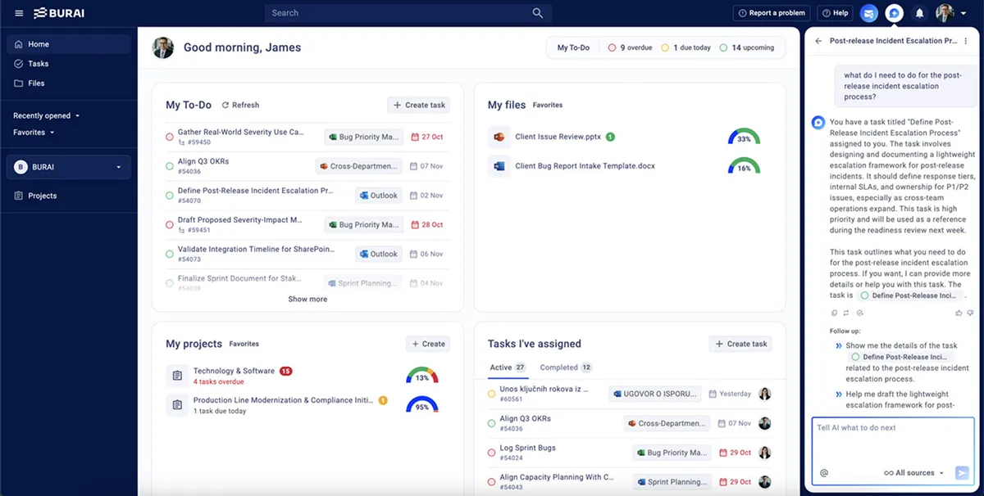984x496 pixels.
Task: Refresh My To-Do list
Action: [240, 105]
